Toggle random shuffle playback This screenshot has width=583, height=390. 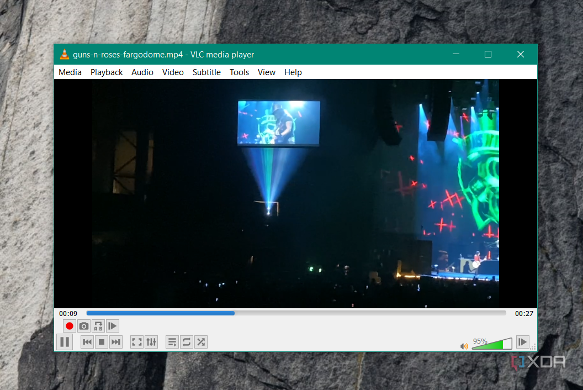201,342
